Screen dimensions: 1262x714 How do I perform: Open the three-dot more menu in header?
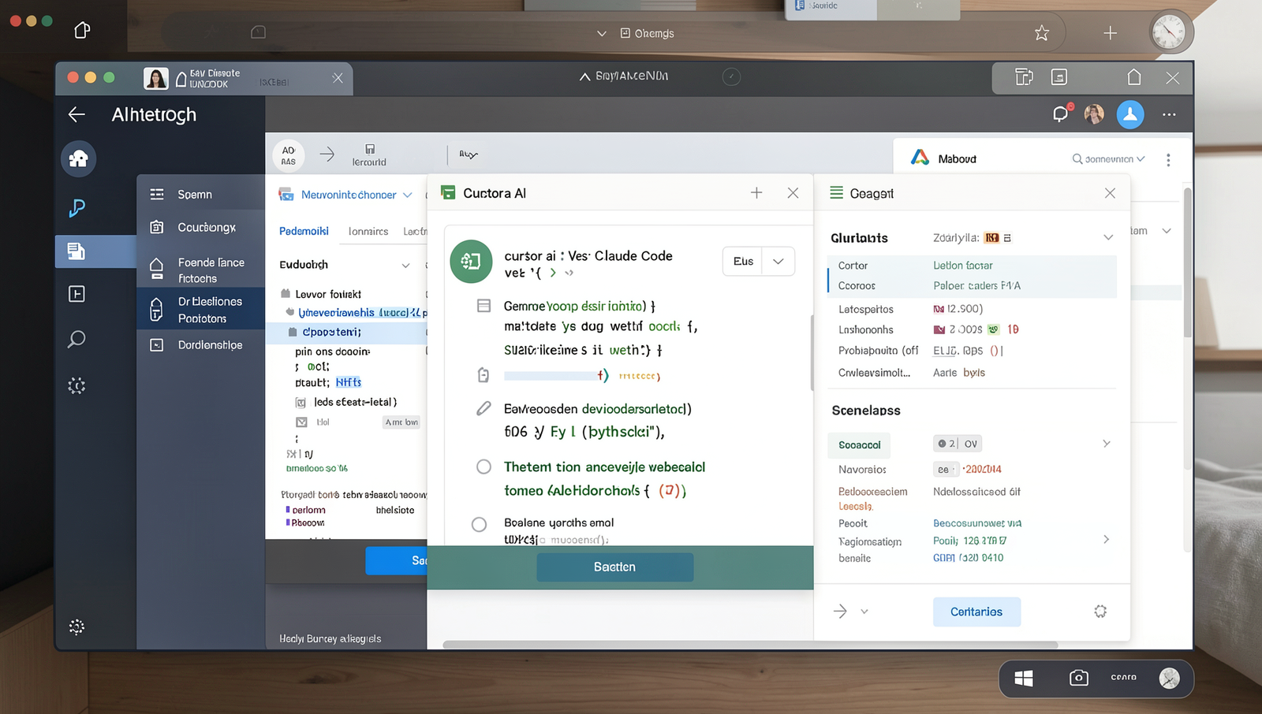click(x=1169, y=114)
